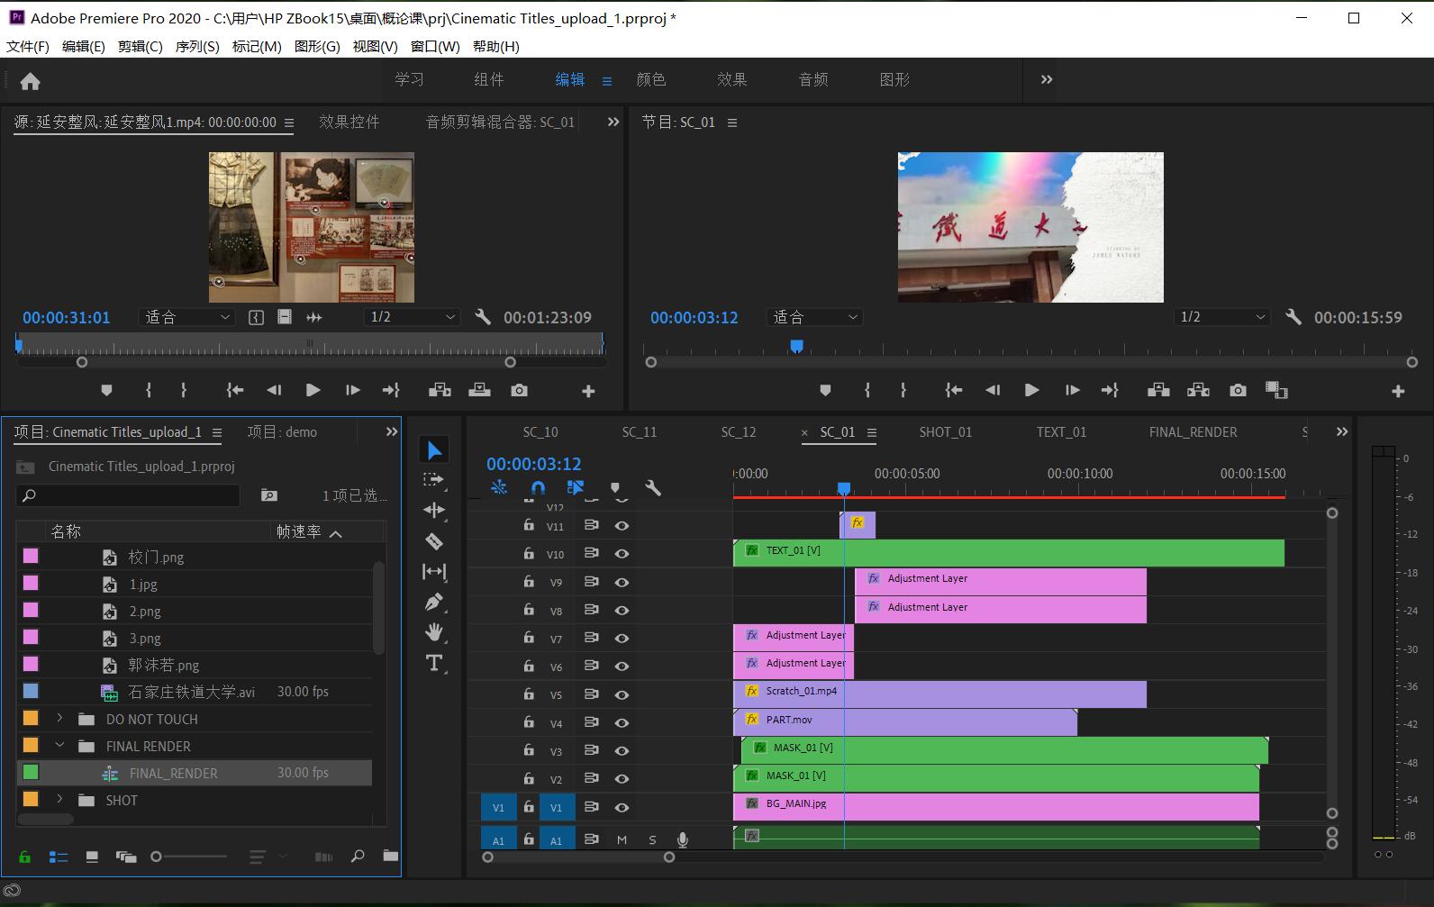Collapse the FINAL RENDER bin
Viewport: 1434px width, 907px height.
point(60,746)
